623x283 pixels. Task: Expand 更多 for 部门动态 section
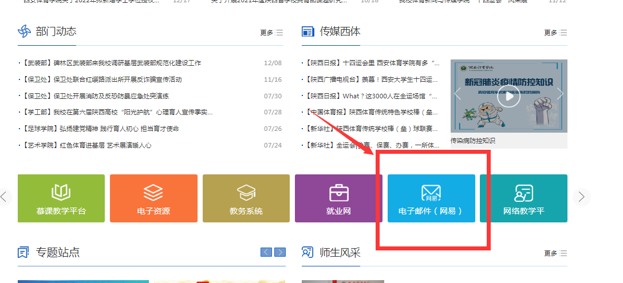(271, 33)
